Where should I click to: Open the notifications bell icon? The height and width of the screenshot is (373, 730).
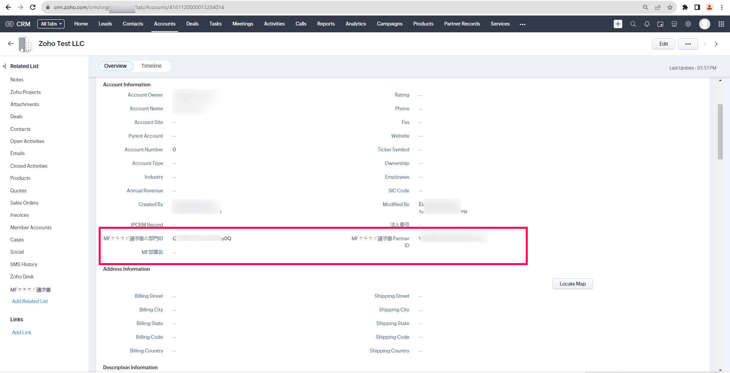point(647,24)
